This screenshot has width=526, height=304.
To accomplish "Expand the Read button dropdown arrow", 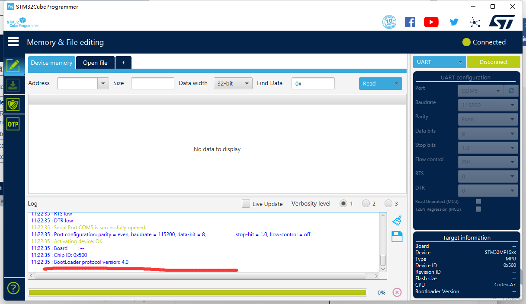I will (396, 84).
